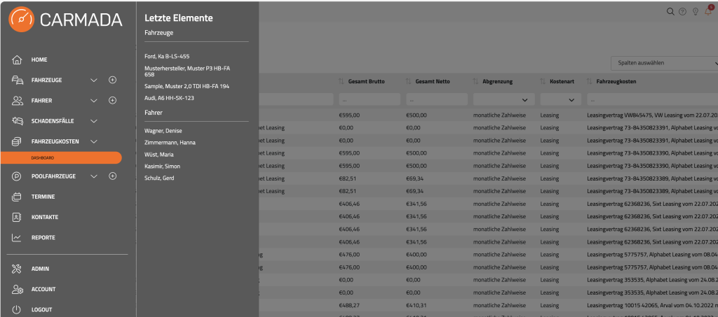Sort by Fahrzeugkosten arrows icon
This screenshot has height=317, width=718.
coord(589,81)
